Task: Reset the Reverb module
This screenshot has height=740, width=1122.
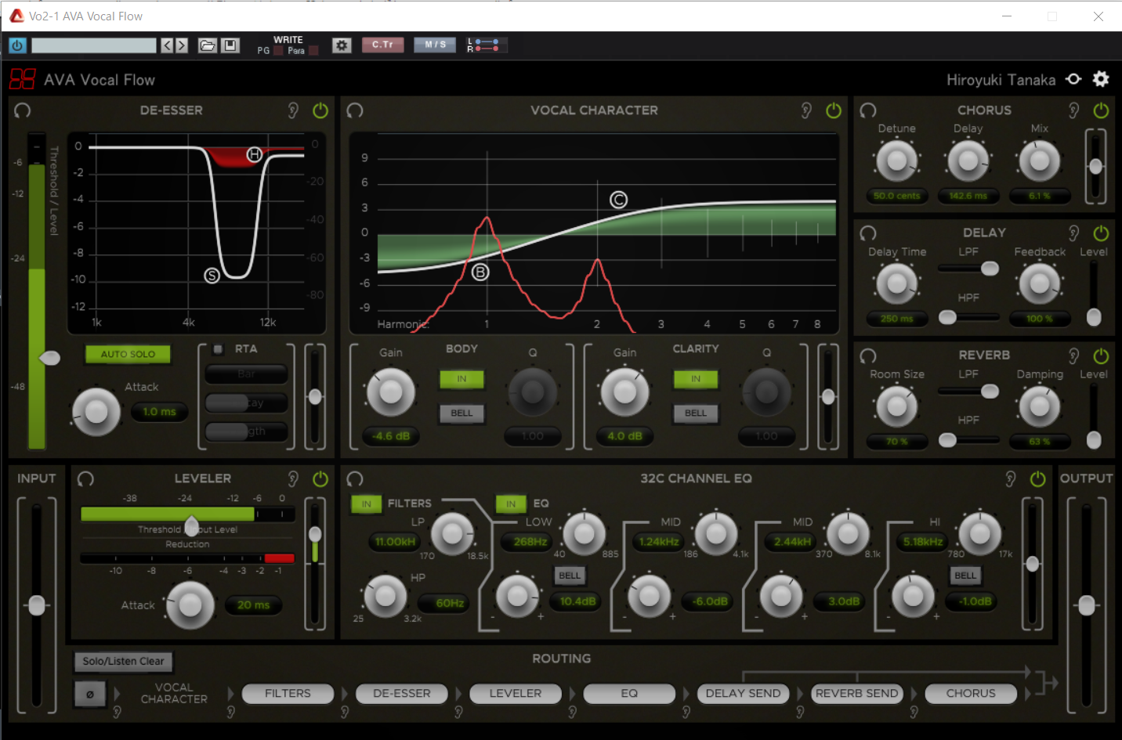Action: 868,356
